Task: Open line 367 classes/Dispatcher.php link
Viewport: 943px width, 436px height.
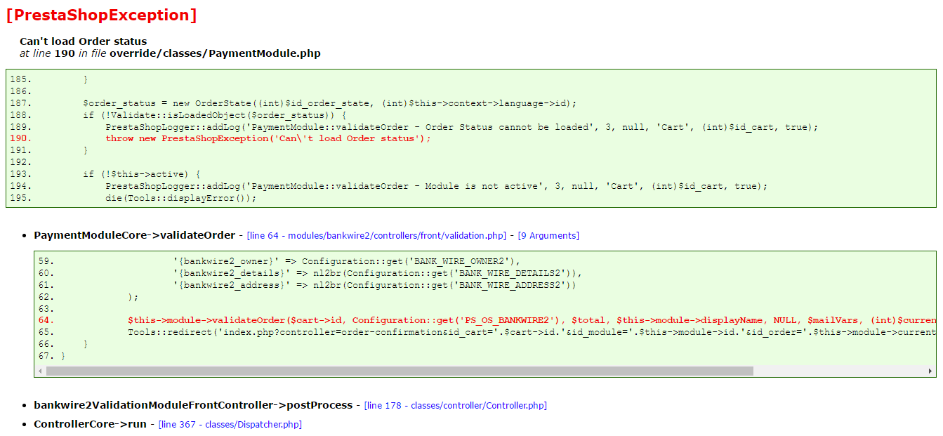Action: (230, 425)
